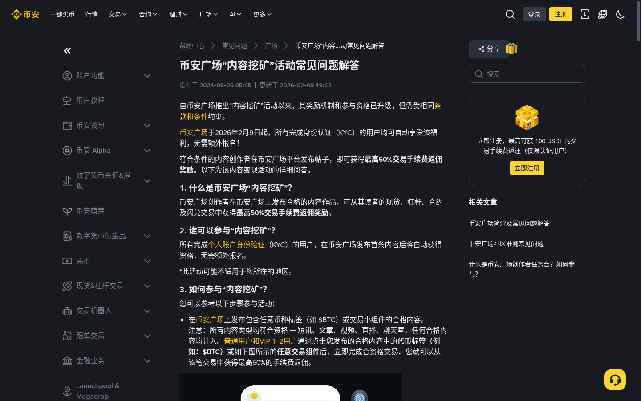Image resolution: width=641 pixels, height=401 pixels.
Task: Open the customer support headset chat
Action: point(615,380)
